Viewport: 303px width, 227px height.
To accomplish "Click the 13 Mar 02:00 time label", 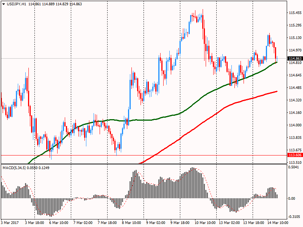I will coord(230,222).
